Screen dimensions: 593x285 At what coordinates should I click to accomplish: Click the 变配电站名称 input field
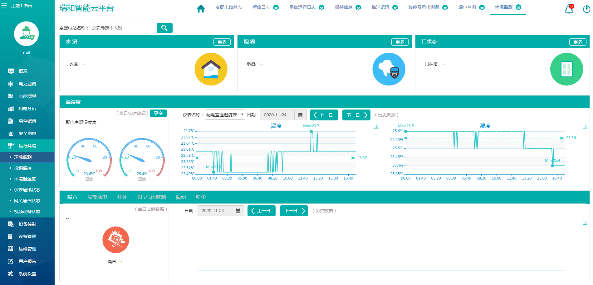pyautogui.click(x=122, y=28)
